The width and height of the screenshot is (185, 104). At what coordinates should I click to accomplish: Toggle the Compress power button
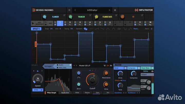[x=139, y=68]
